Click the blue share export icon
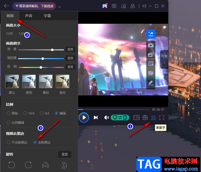This screenshot has width=201, height=172. pos(151,34)
